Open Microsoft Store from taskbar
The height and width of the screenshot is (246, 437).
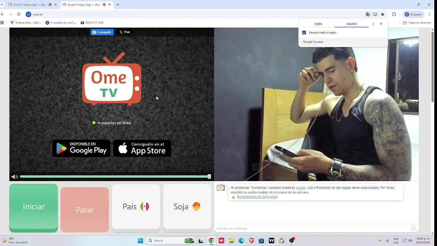coord(262,241)
